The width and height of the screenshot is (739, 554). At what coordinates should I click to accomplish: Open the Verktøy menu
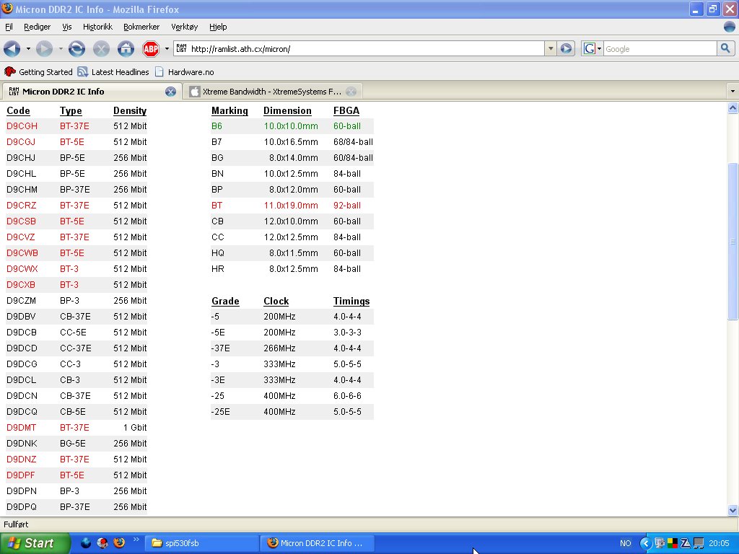(184, 27)
